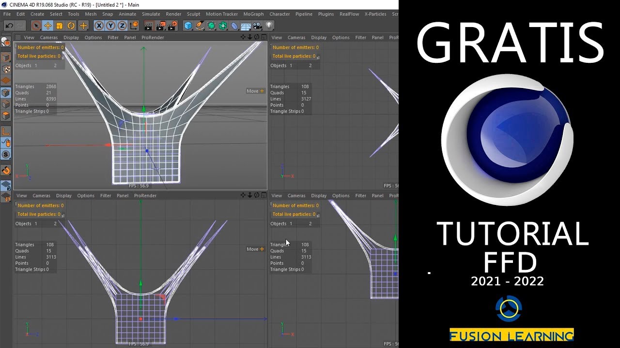This screenshot has width=620, height=348.
Task: Render the active view
Action: coord(149,26)
